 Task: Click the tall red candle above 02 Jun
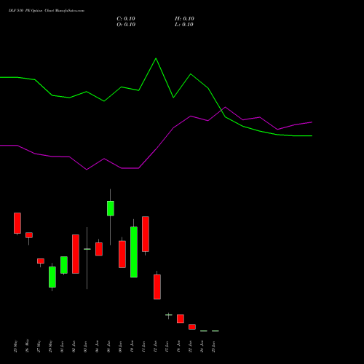coord(76,254)
